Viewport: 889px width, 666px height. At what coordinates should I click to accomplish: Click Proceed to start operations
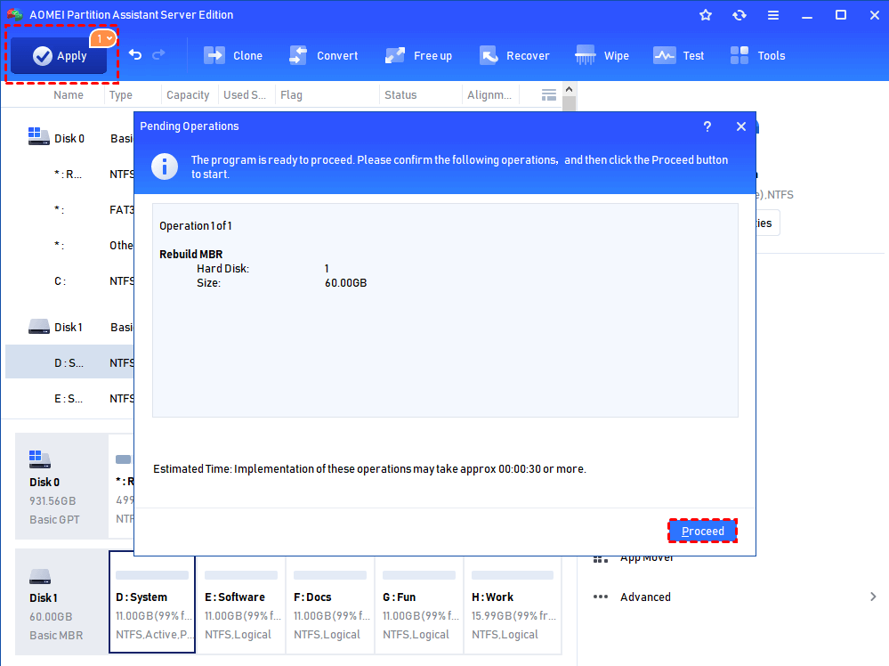(x=702, y=531)
